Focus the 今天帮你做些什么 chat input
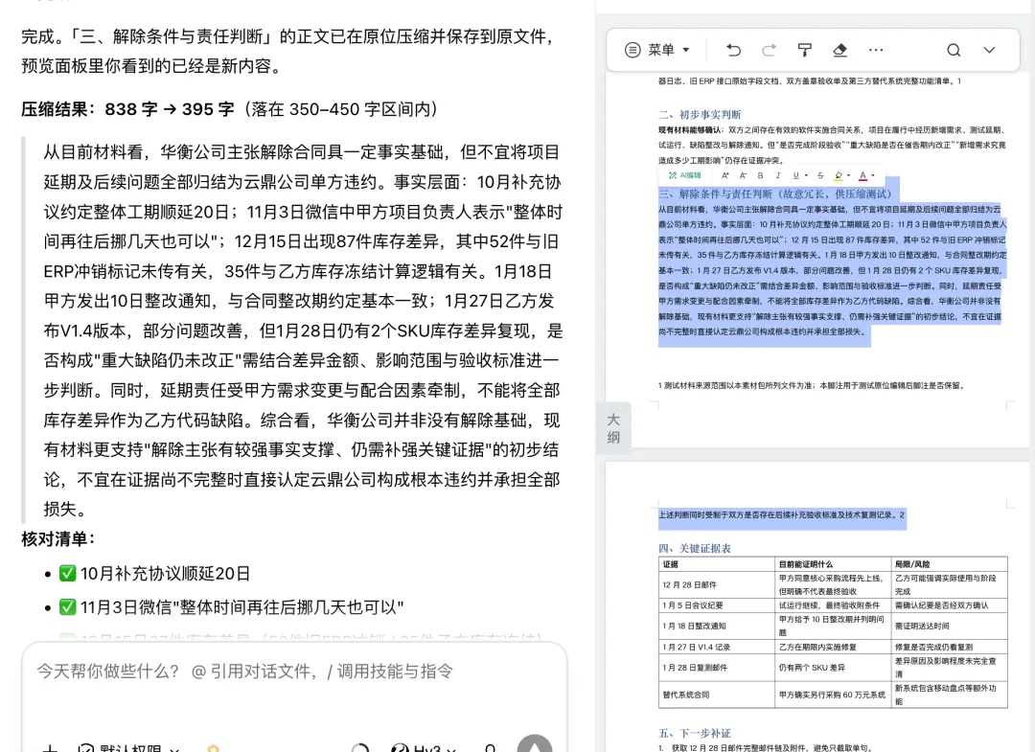The width and height of the screenshot is (1035, 752). (x=294, y=672)
